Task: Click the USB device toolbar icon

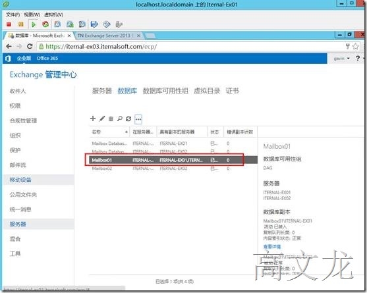Action: tap(119, 24)
